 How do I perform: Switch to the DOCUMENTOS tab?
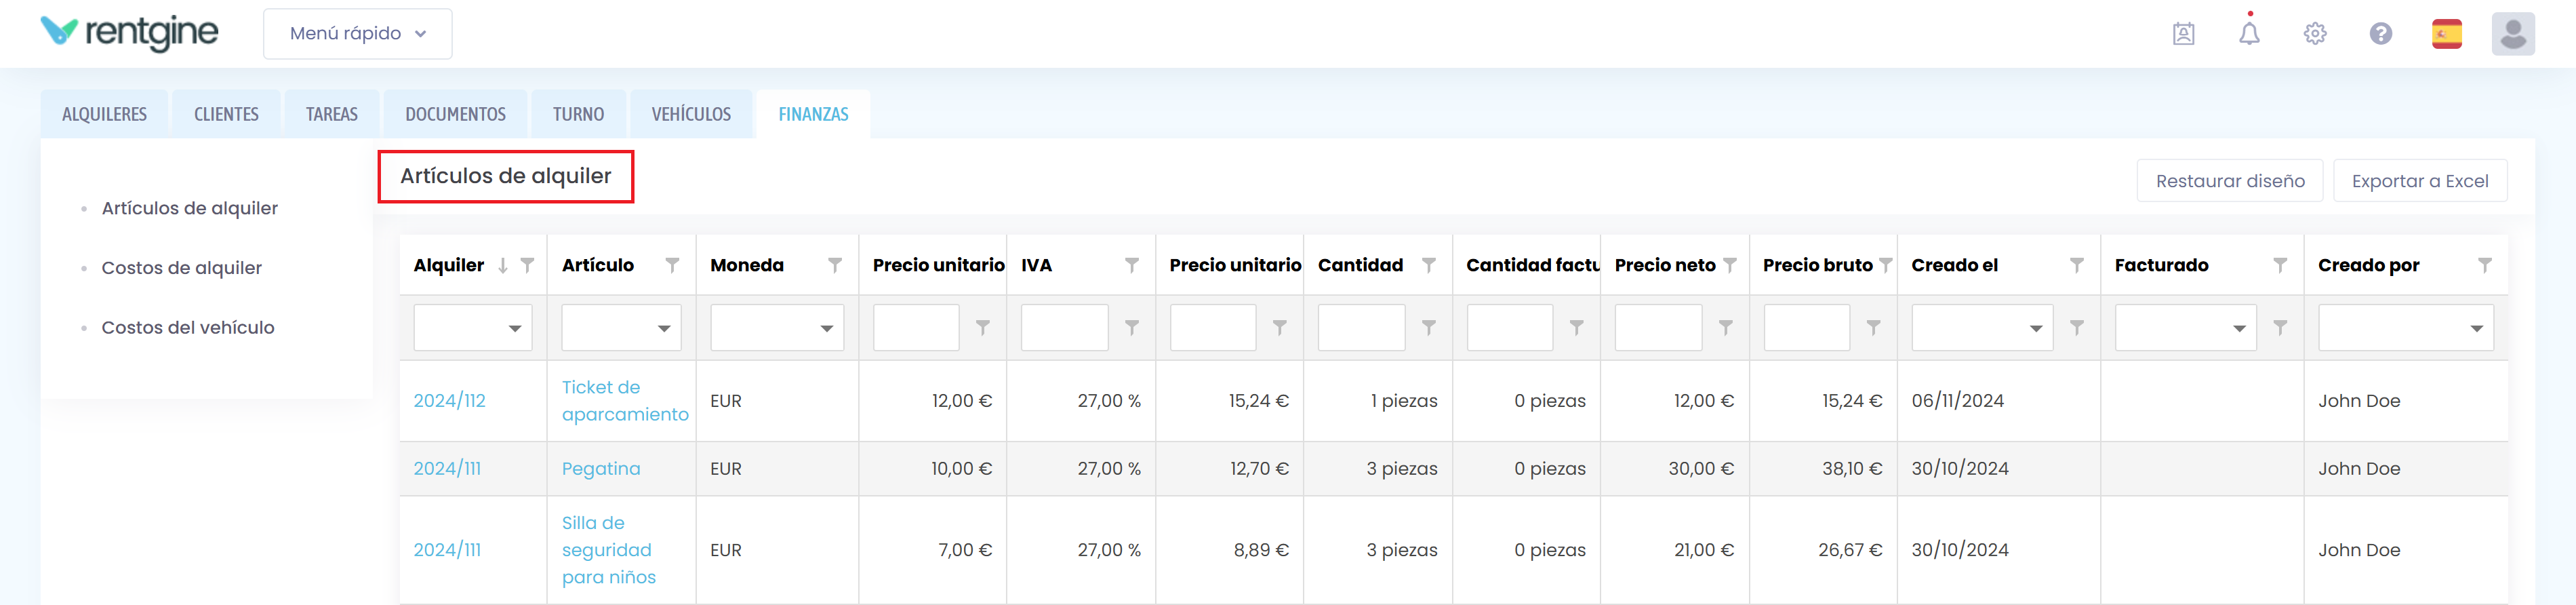pos(455,114)
